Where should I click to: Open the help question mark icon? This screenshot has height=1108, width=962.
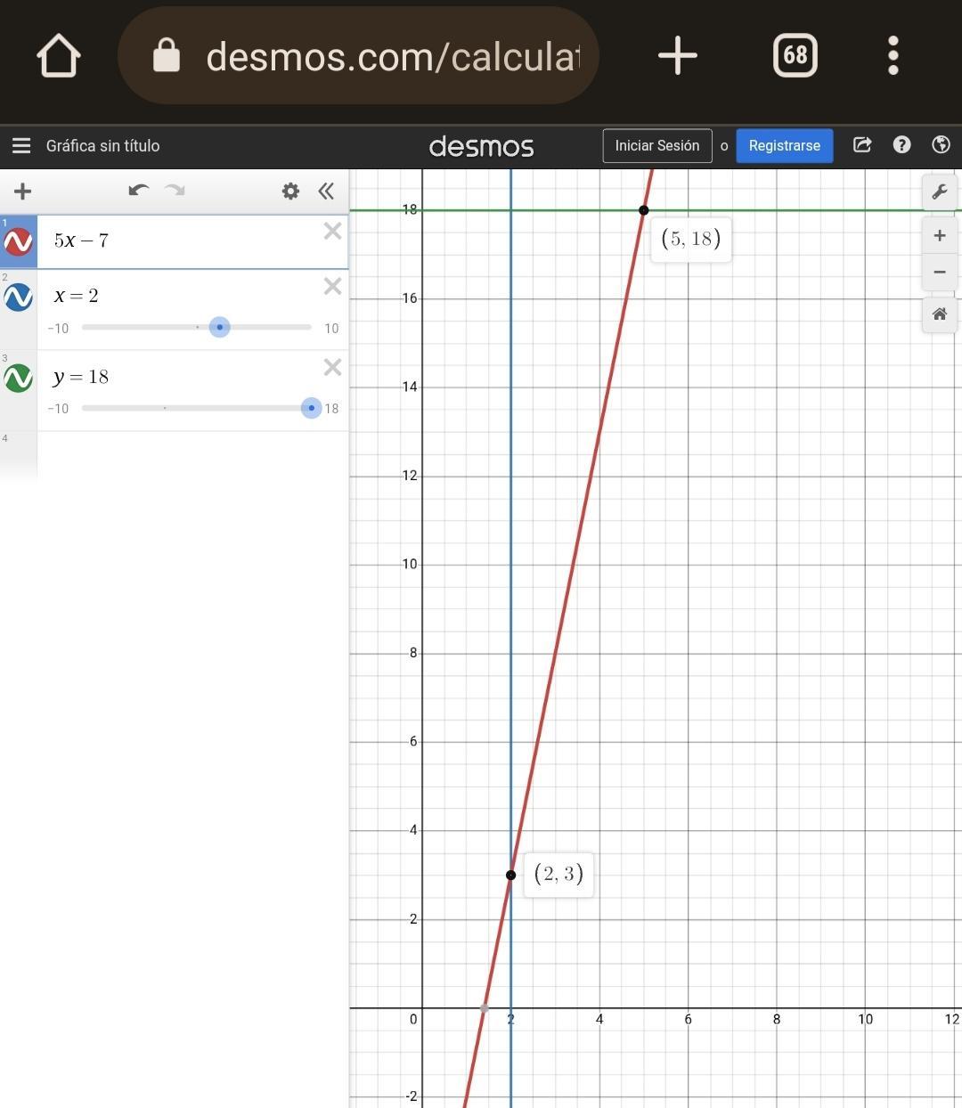point(901,145)
